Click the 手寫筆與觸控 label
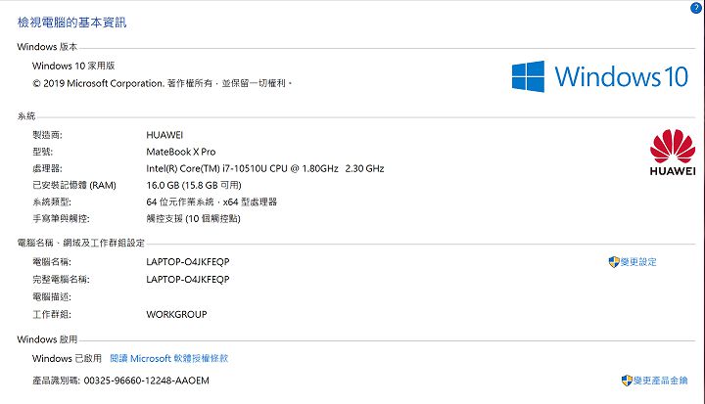 [61, 218]
